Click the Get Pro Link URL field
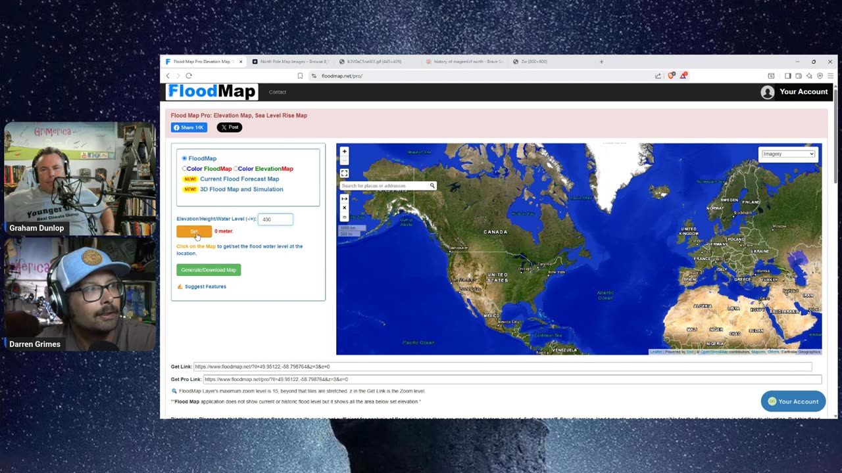This screenshot has width=842, height=473. click(x=512, y=379)
